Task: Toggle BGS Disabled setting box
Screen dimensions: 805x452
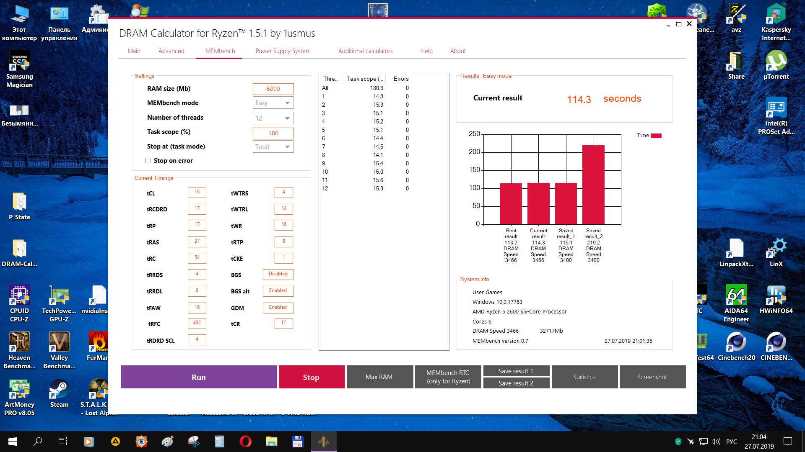Action: tap(278, 274)
